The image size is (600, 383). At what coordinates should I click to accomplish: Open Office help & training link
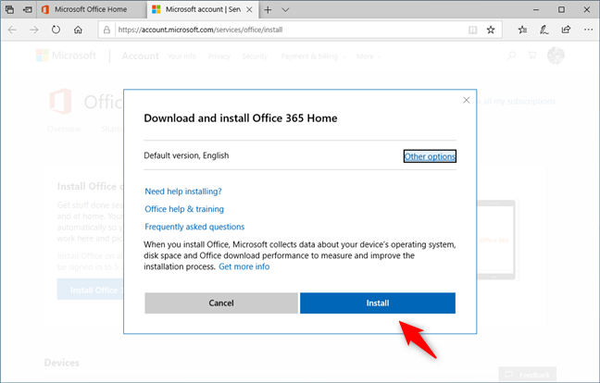(x=184, y=209)
